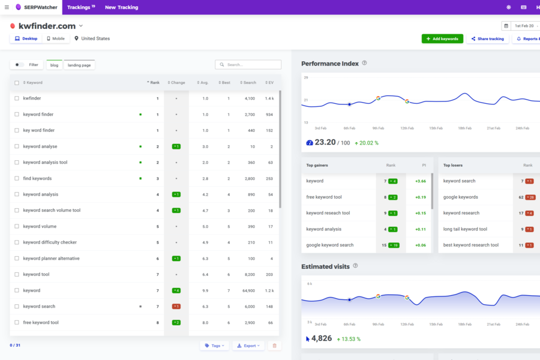The width and height of the screenshot is (540, 360).
Task: Click the keyboard icon in top bar
Action: pyautogui.click(x=523, y=7)
